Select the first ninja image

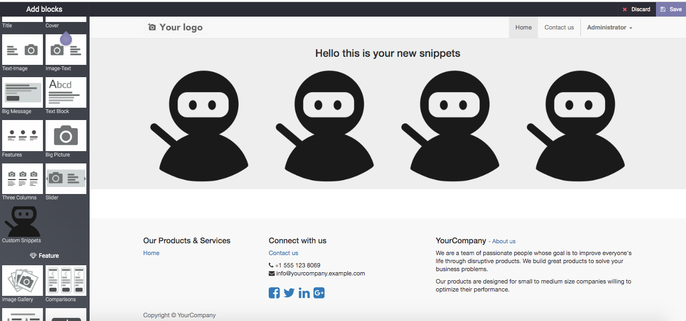[x=200, y=126]
